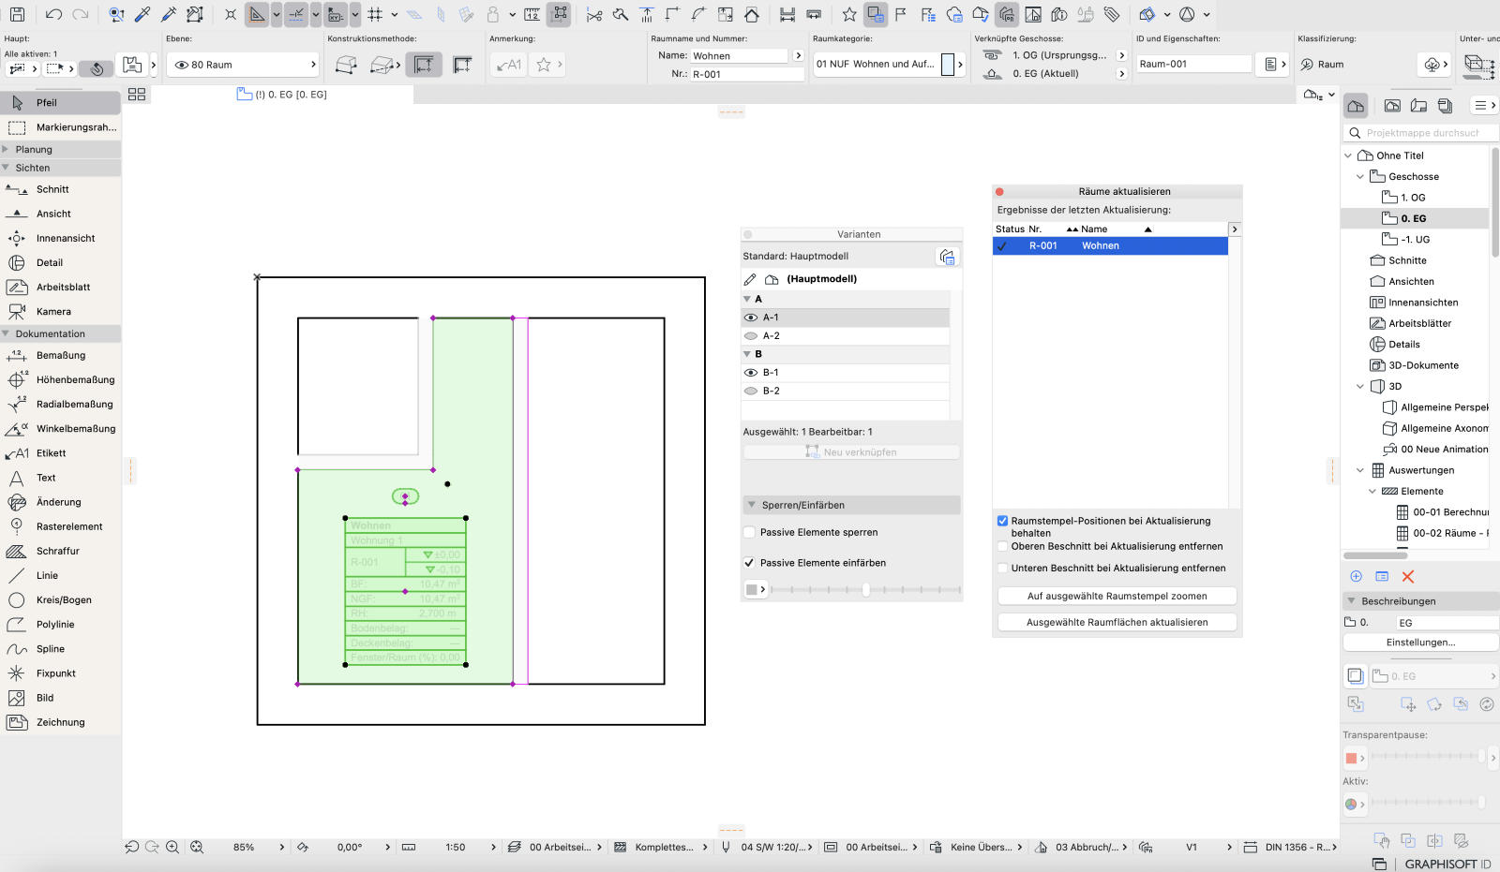1500x872 pixels.
Task: Select the Rasterelement tool
Action: (60, 526)
